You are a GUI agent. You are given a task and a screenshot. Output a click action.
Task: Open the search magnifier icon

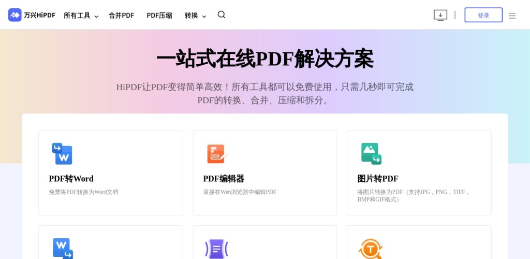click(222, 15)
